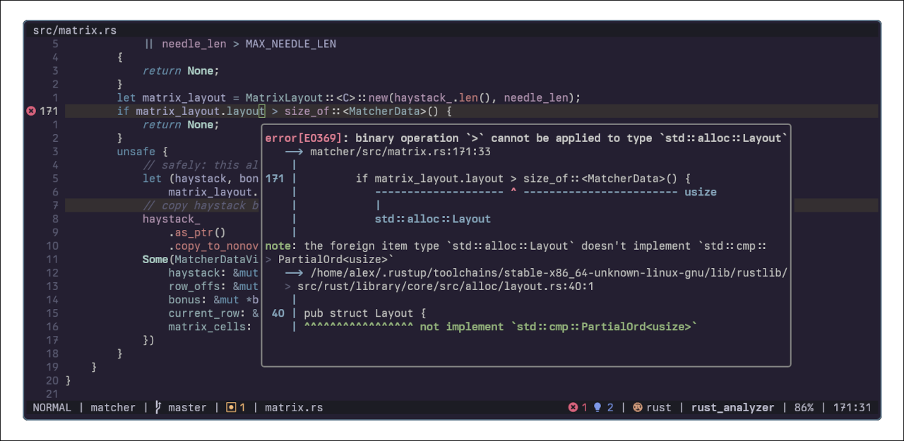Image resolution: width=904 pixels, height=441 pixels.
Task: Click the matrix.rs filename in the statusline
Action: point(294,407)
